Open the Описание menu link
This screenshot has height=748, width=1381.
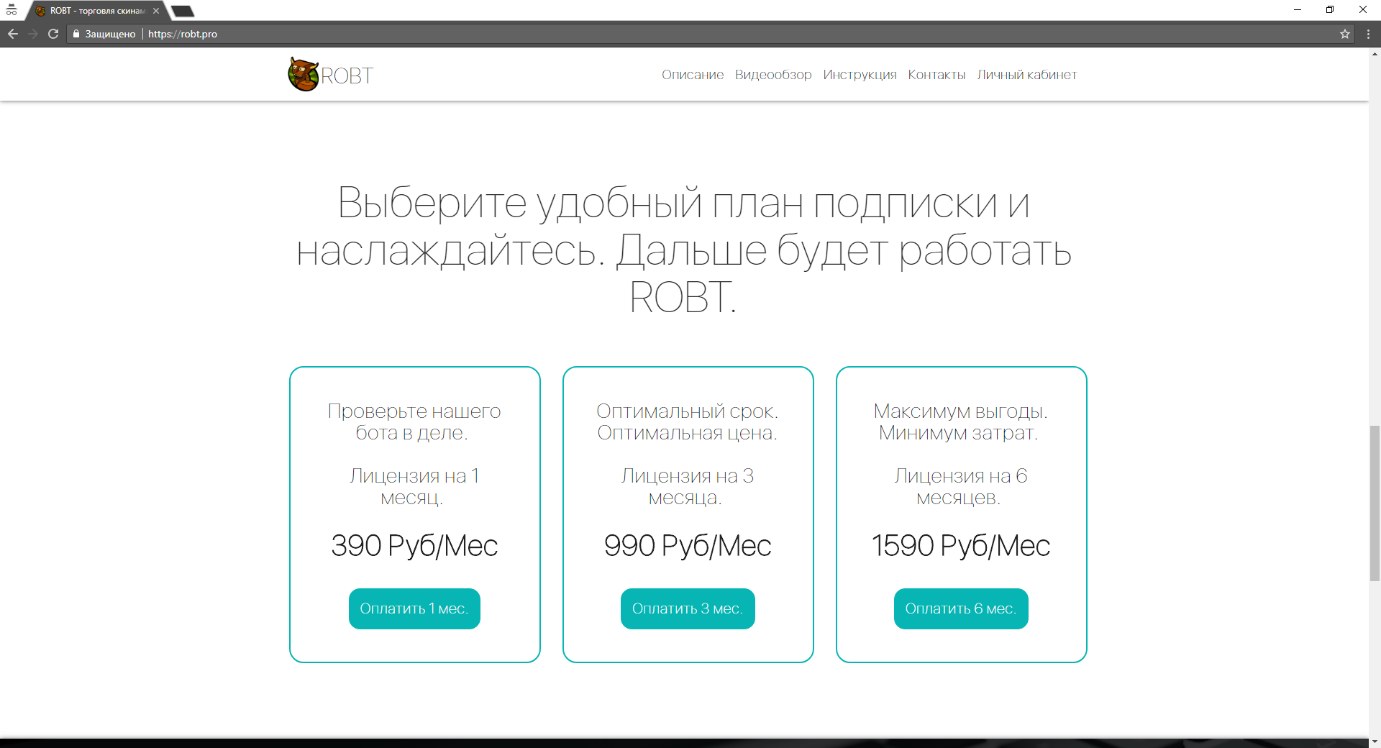[692, 75]
